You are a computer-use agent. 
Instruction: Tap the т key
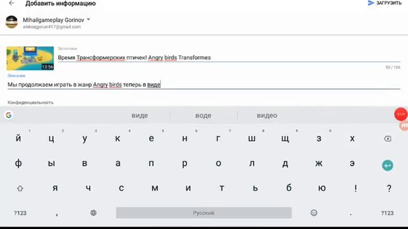click(x=222, y=188)
